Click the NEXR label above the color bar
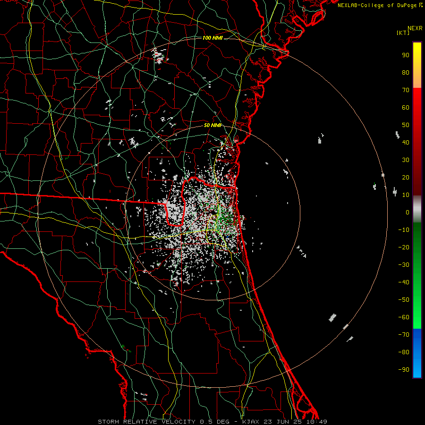Screen dimensions: 425x425 [x=415, y=28]
